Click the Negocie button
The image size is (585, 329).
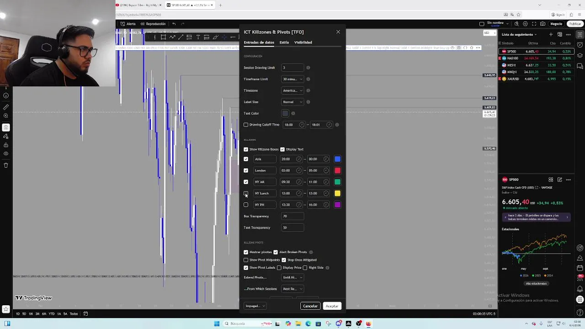pos(556,24)
